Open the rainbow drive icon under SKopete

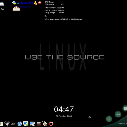click(x=16, y=9)
